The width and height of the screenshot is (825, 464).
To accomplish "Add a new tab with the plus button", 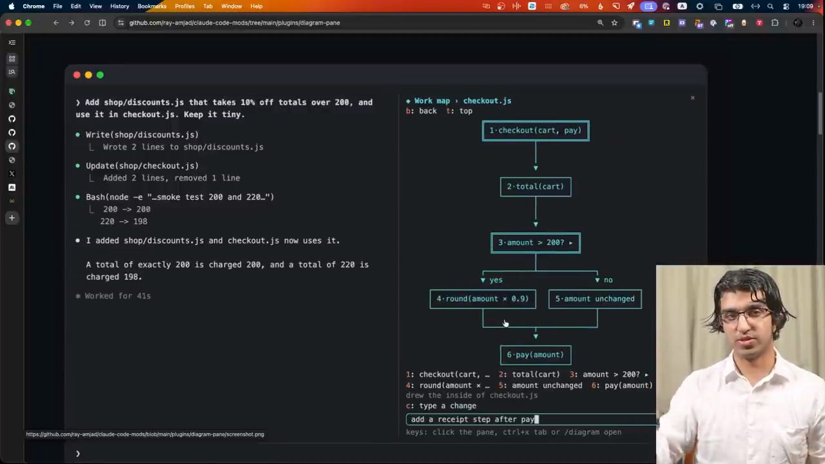I will 12,218.
